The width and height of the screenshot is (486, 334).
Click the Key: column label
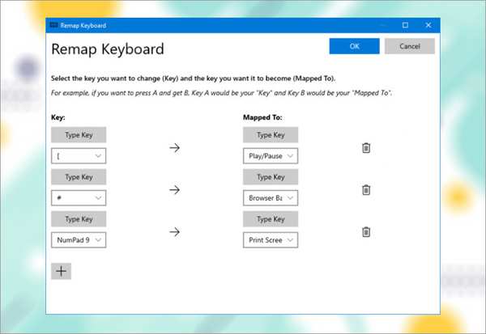58,117
